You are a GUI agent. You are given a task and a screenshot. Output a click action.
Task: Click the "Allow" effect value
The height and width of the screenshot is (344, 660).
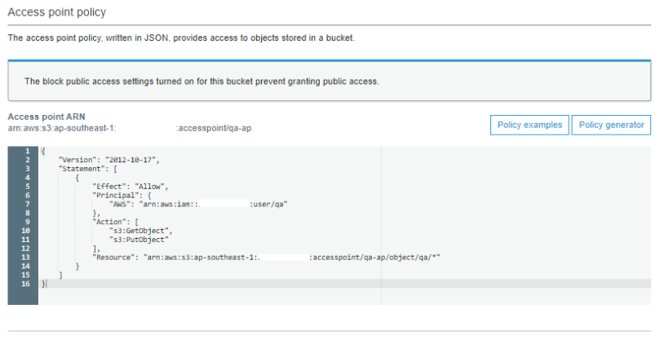pyautogui.click(x=151, y=186)
